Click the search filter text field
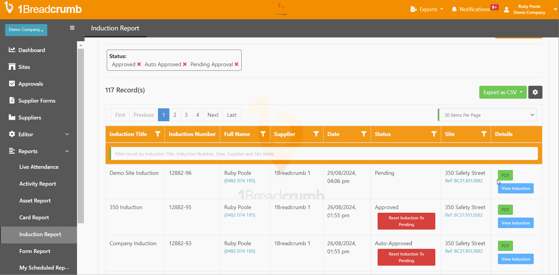 (x=324, y=154)
